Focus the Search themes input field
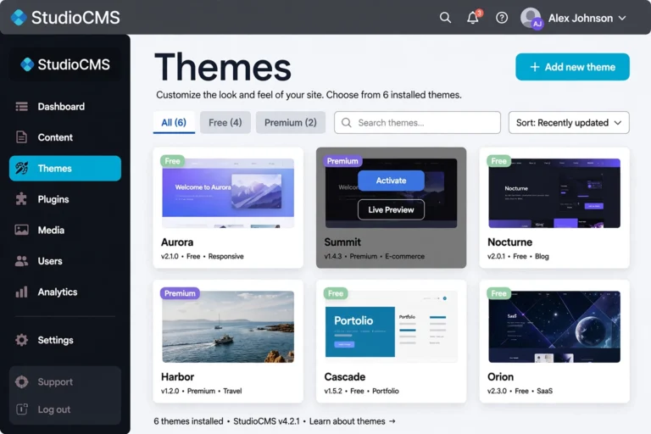Viewport: 651px width, 434px height. pyautogui.click(x=417, y=123)
